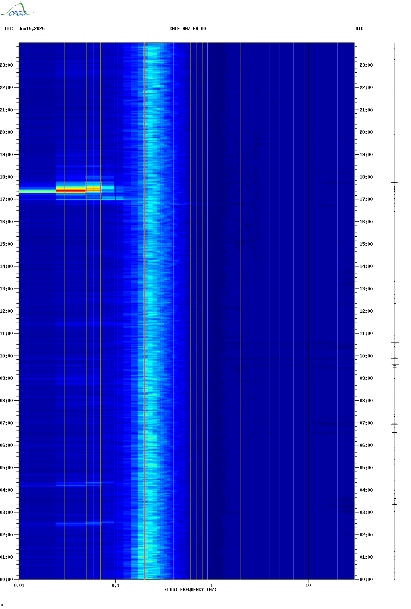
Task: Click '18:00' on the right time axis
Action: pos(366,177)
